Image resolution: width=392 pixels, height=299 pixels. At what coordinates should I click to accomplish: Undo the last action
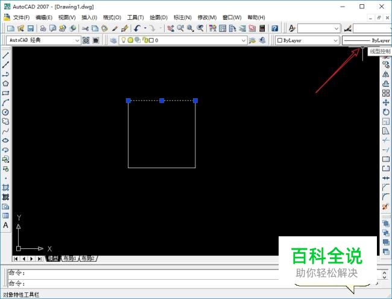pos(137,28)
